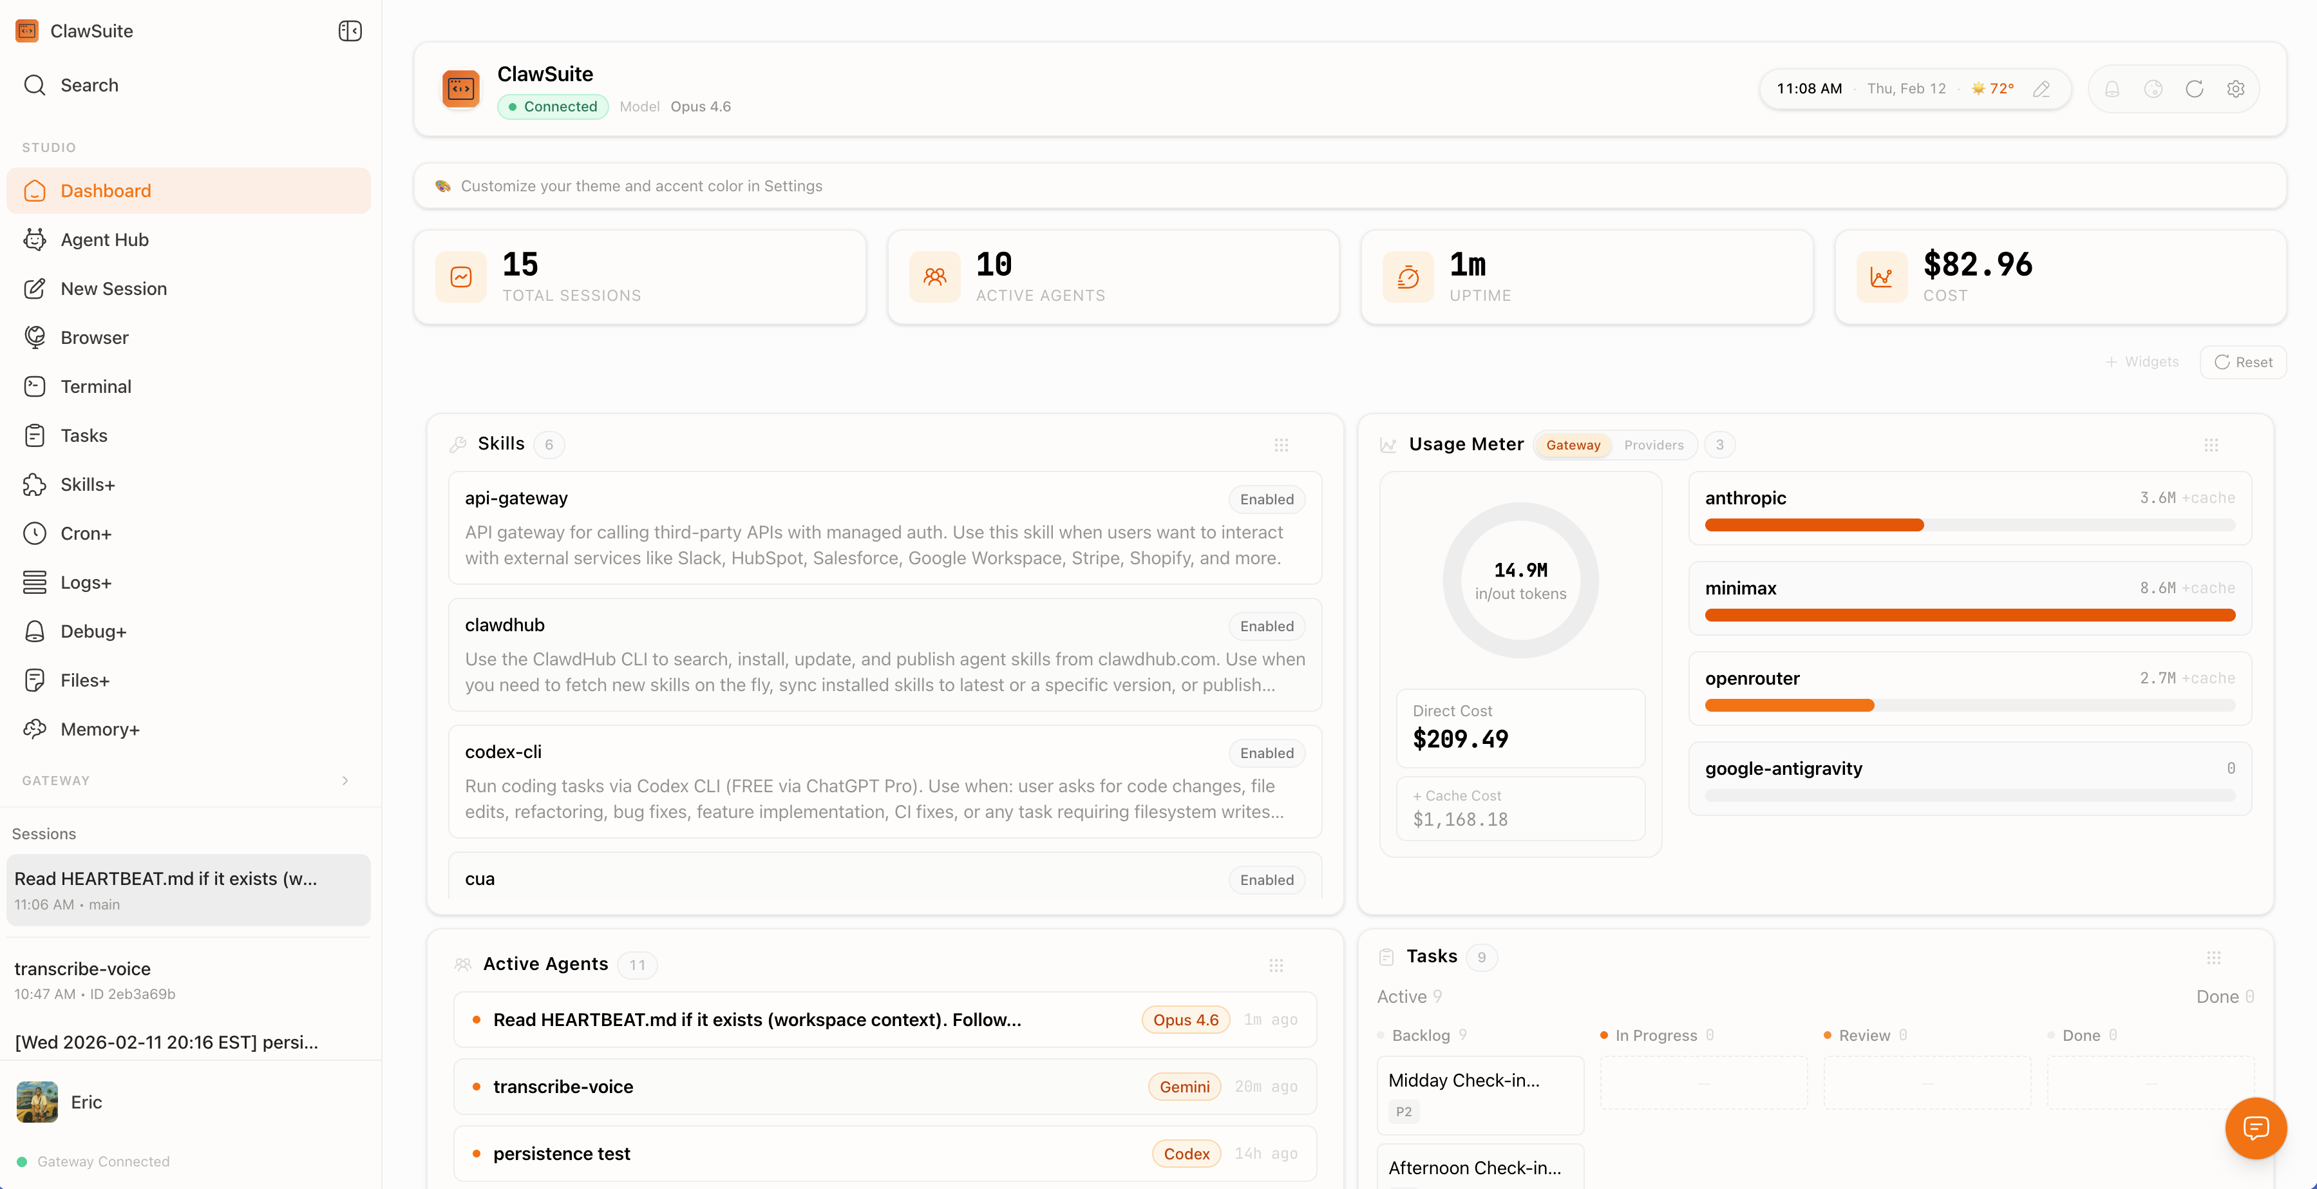Click the Skills widget grid-dots handle
2317x1189 pixels.
point(1281,444)
